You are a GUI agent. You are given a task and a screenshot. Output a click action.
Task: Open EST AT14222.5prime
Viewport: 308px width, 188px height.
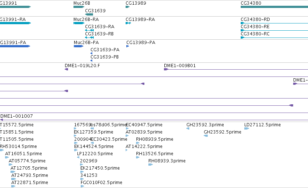pos(144,147)
